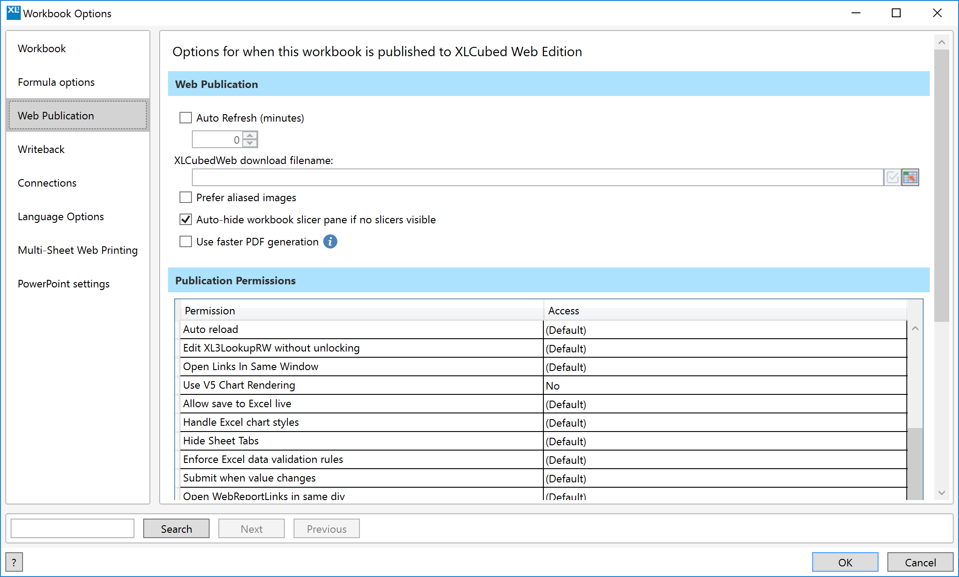This screenshot has width=959, height=577.
Task: Click the XLCubed app icon in title bar
Action: 13,12
